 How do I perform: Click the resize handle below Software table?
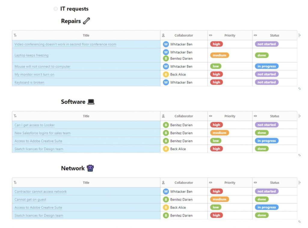pyautogui.click(x=300, y=155)
